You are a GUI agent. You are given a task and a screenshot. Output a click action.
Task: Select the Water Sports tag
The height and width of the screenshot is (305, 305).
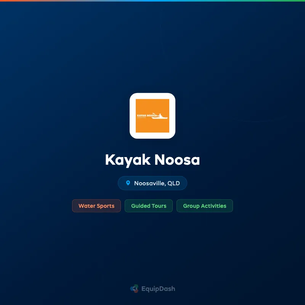tap(96, 206)
